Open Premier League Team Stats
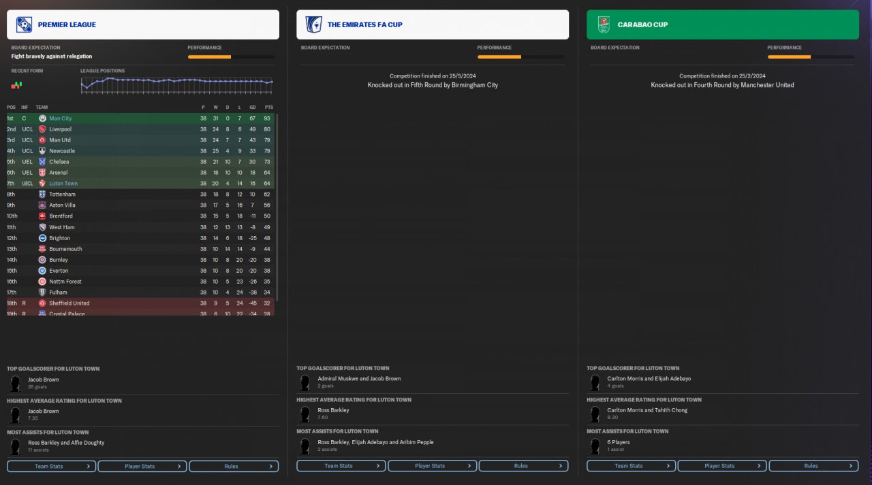This screenshot has height=485, width=872. pyautogui.click(x=52, y=466)
